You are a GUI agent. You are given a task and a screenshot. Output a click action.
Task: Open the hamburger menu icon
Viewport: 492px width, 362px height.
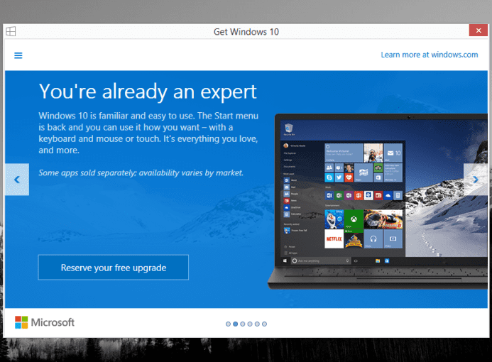point(18,55)
